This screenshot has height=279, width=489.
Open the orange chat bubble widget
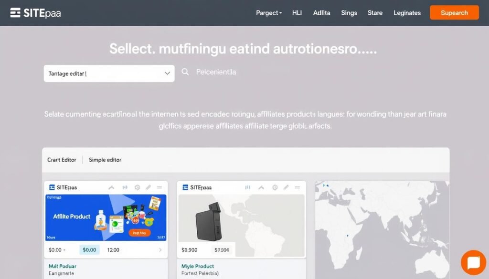click(473, 262)
